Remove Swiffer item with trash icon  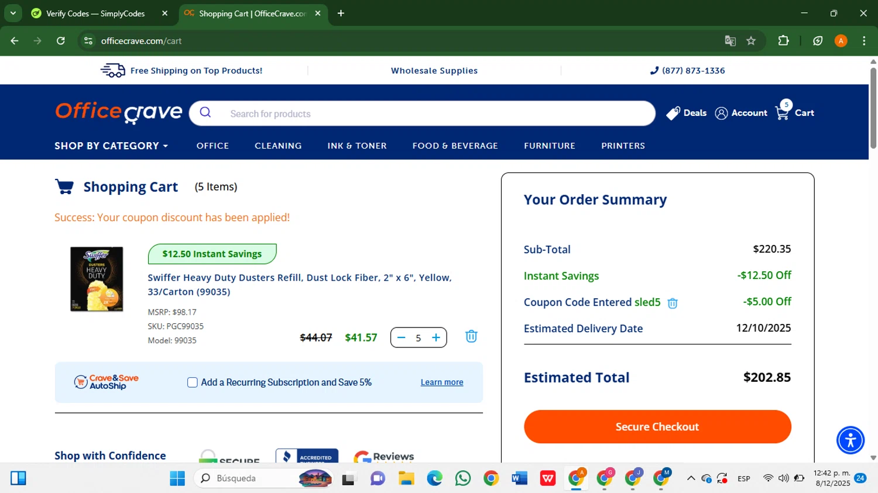[471, 336]
